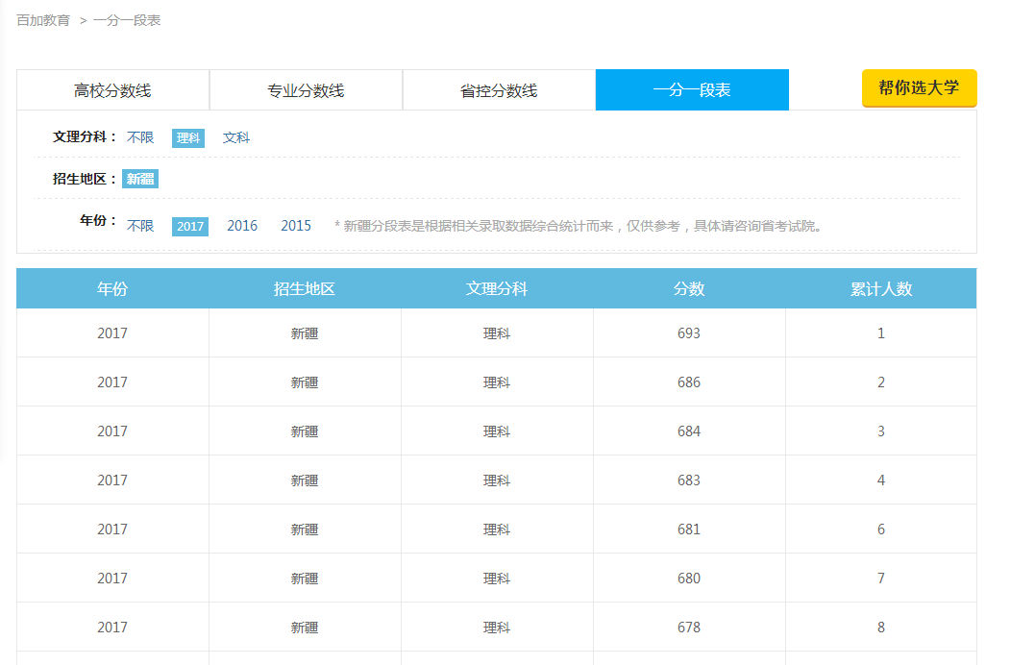Click the 招生地区 column header
Screen dimensions: 1010x665
(305, 288)
